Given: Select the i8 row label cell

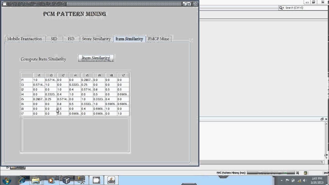Looking at the screenshot, I should pyautogui.click(x=27, y=109).
